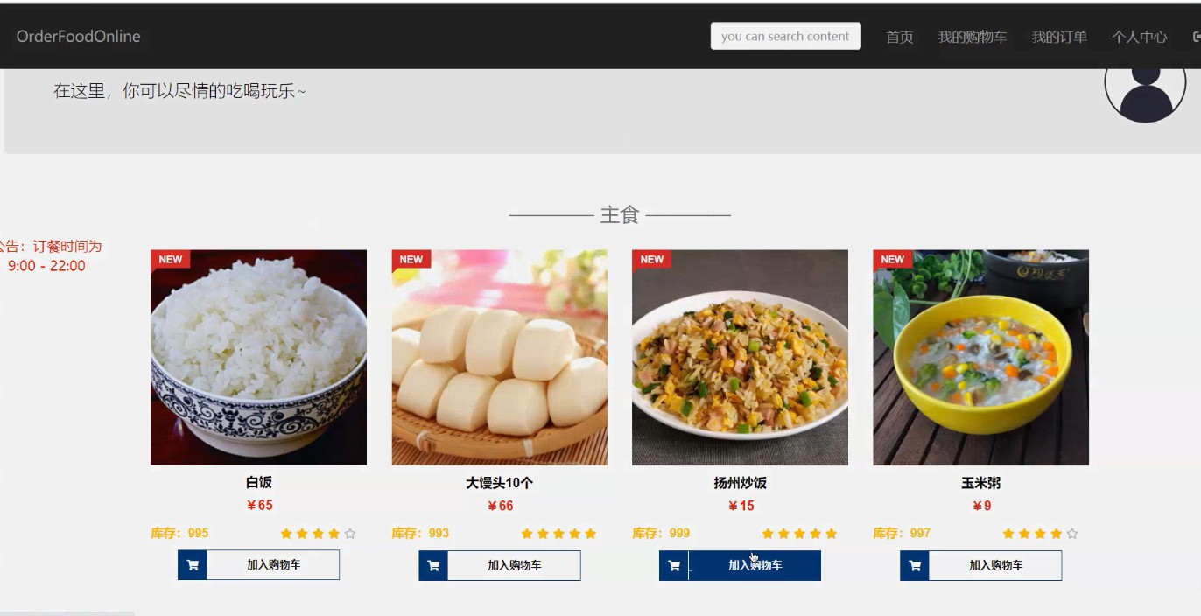Click the fifth star of 白饭 rating
Screen dimensions: 1201x616
click(350, 534)
